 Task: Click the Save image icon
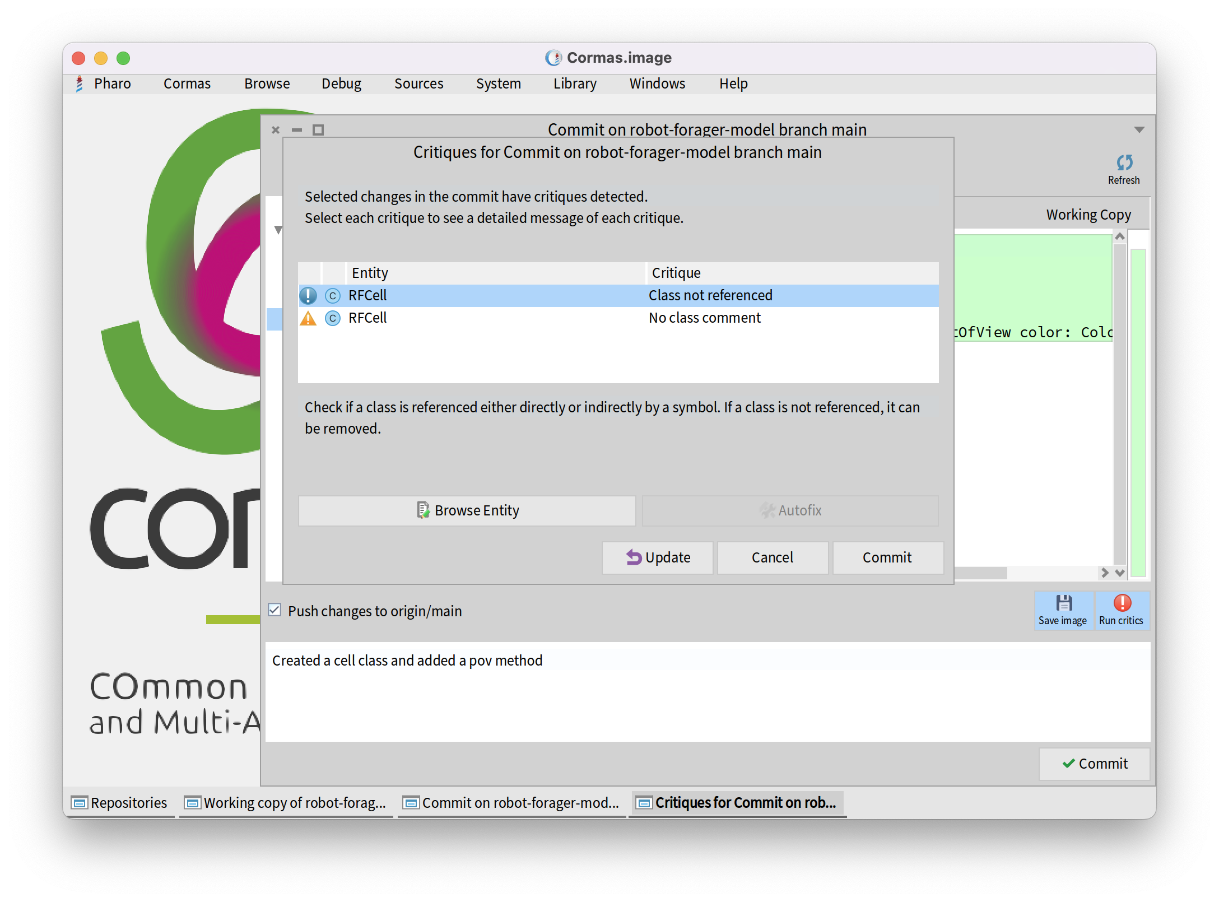tap(1063, 603)
